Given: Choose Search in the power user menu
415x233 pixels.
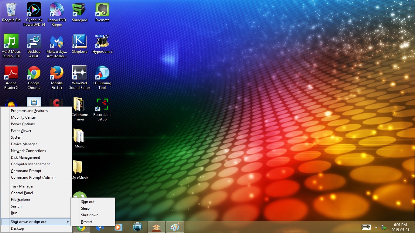Looking at the screenshot, I should click(x=36, y=206).
